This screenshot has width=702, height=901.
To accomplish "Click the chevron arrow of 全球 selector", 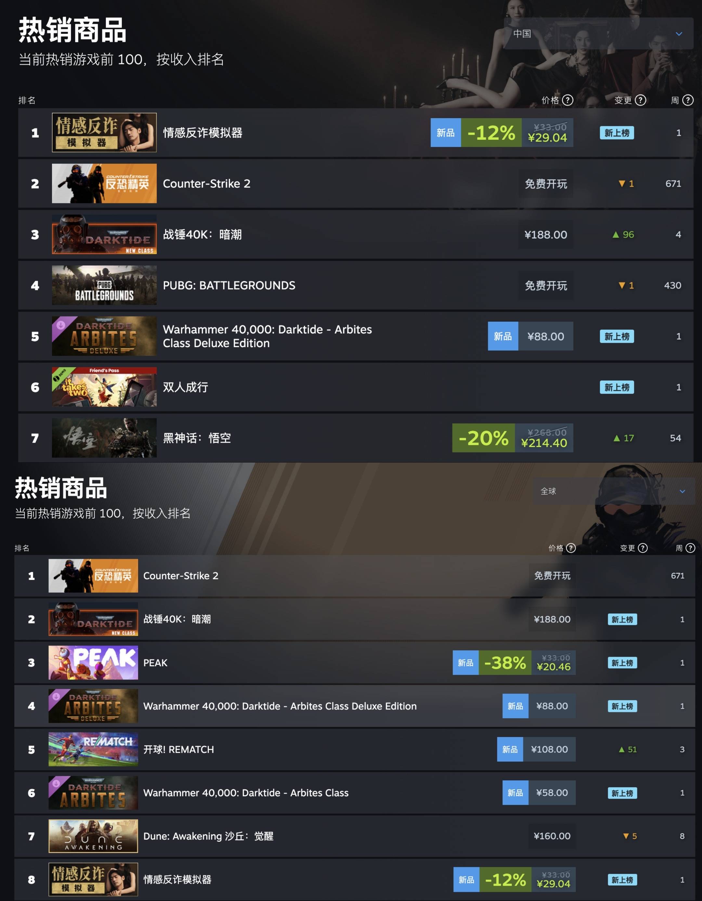I will point(682,491).
